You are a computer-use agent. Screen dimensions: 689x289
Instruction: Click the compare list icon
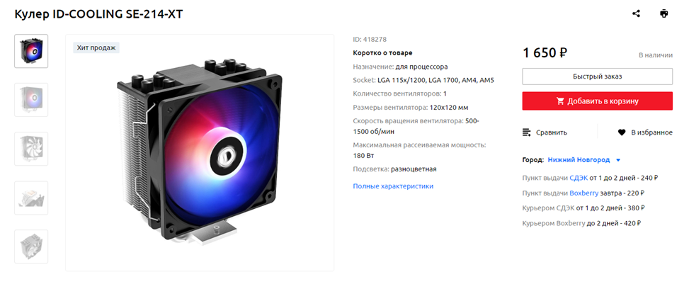(x=526, y=132)
